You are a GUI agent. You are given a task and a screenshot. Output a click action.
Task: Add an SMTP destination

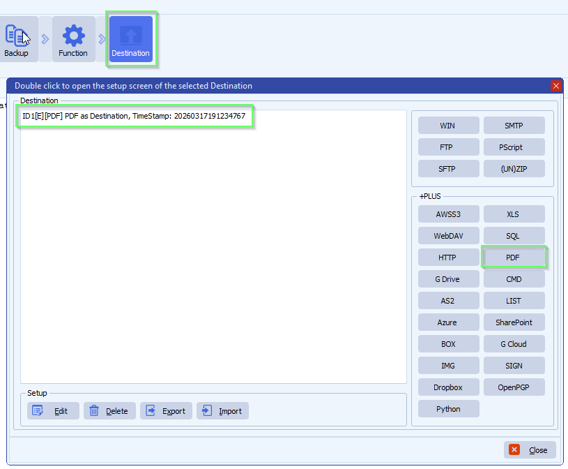click(514, 125)
